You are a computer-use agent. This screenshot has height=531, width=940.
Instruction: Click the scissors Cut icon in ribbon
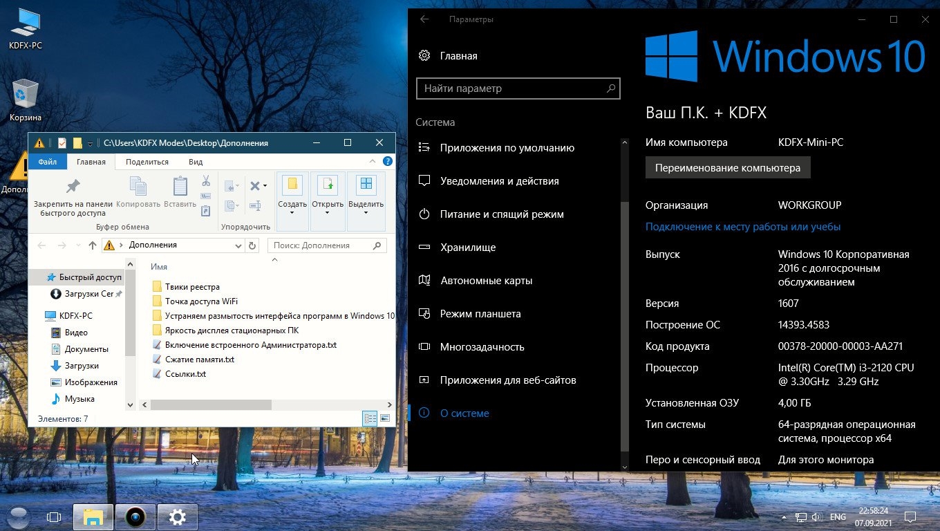[206, 181]
